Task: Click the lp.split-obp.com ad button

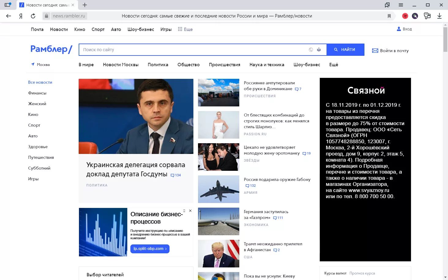Action: [150, 249]
